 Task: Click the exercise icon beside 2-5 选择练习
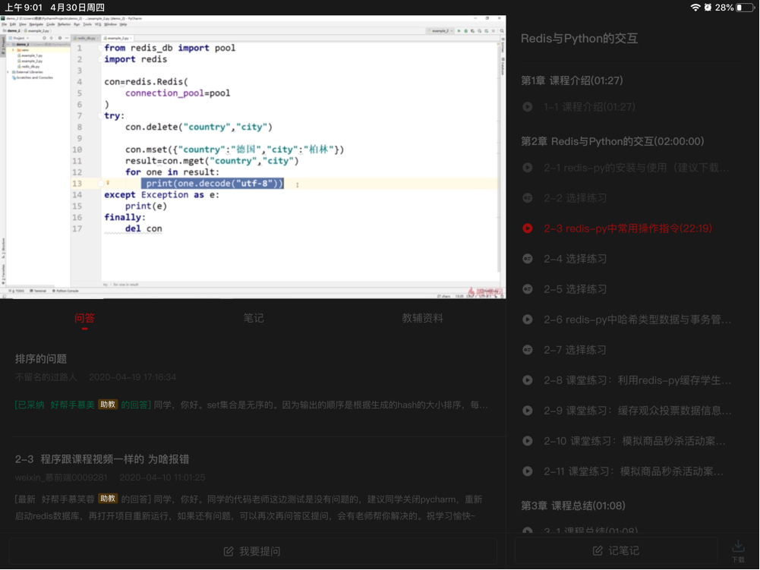(528, 289)
